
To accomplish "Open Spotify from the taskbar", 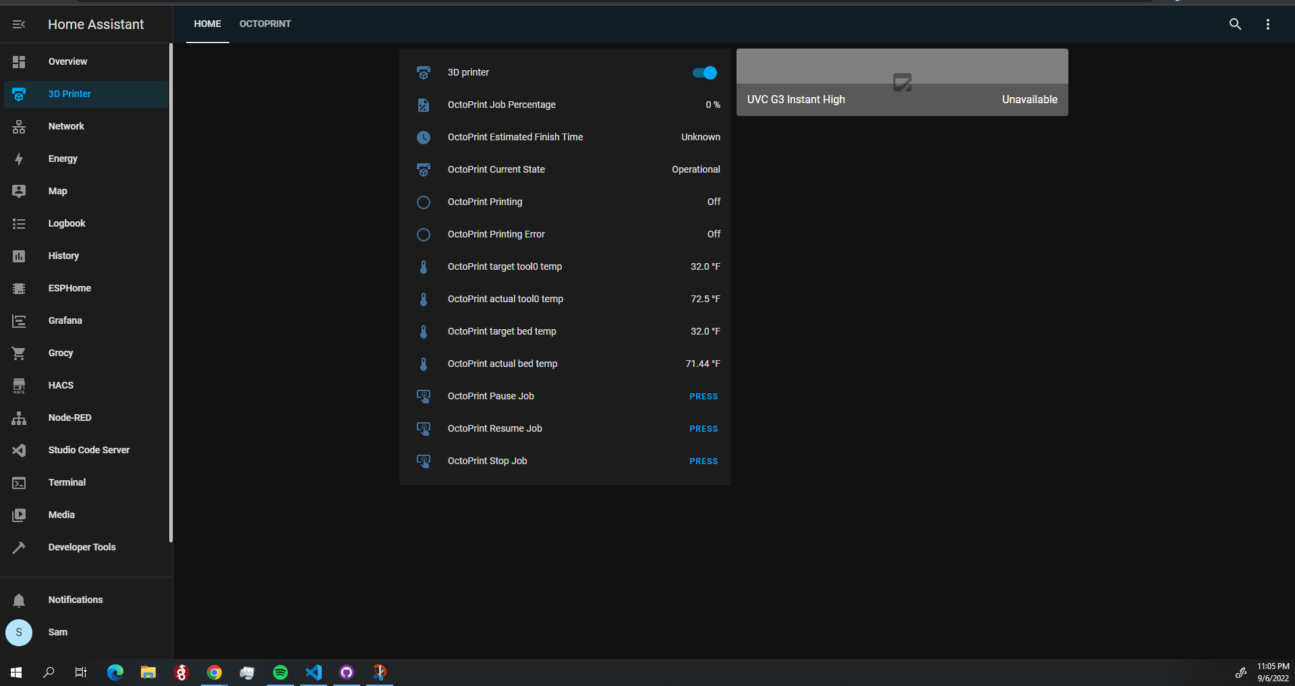I will [281, 673].
